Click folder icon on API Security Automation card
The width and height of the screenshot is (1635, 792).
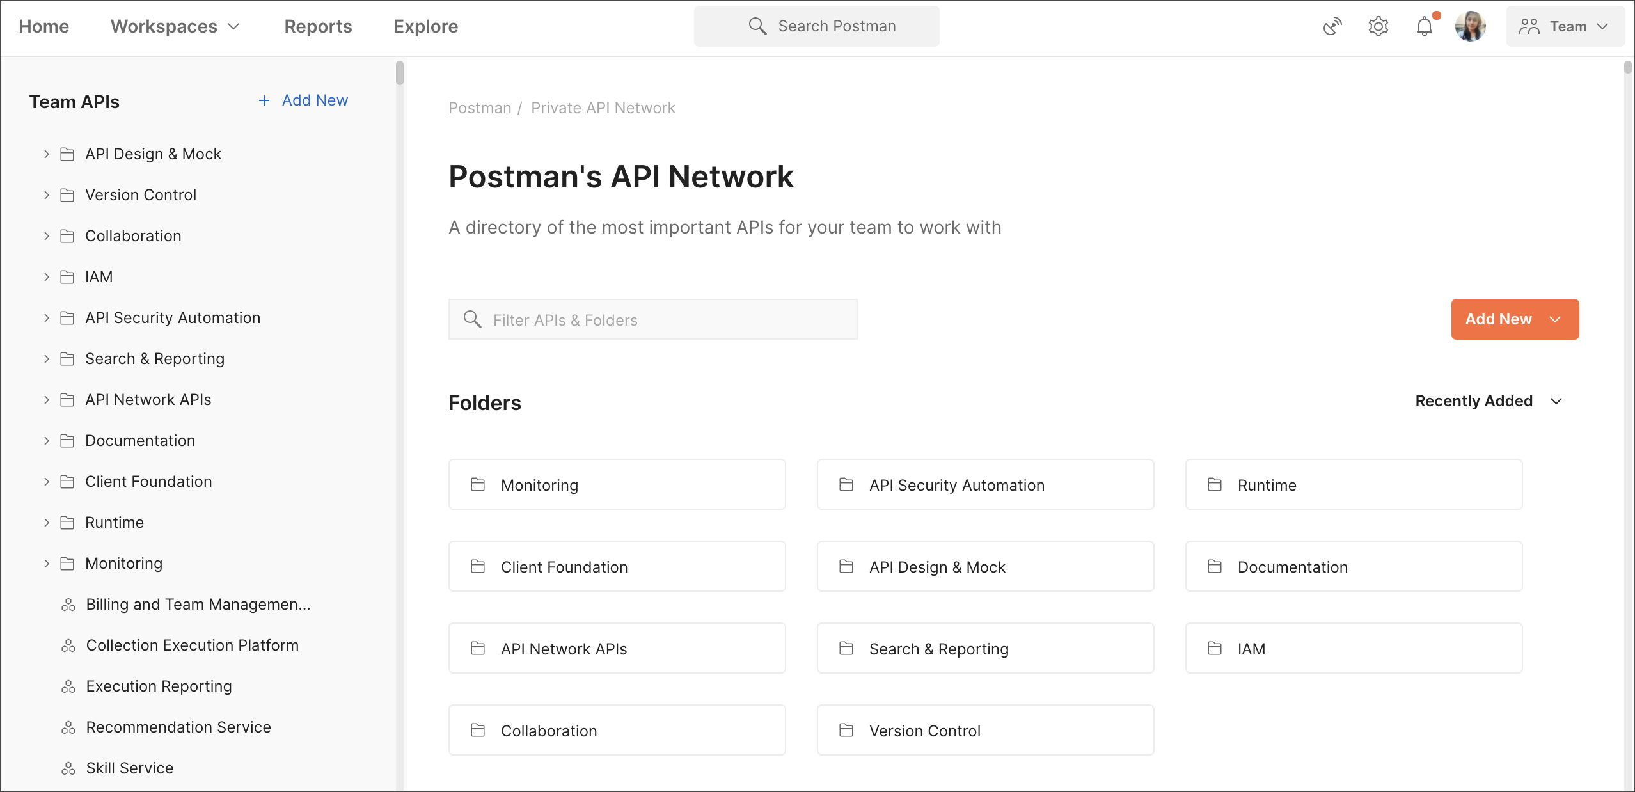pyautogui.click(x=846, y=484)
